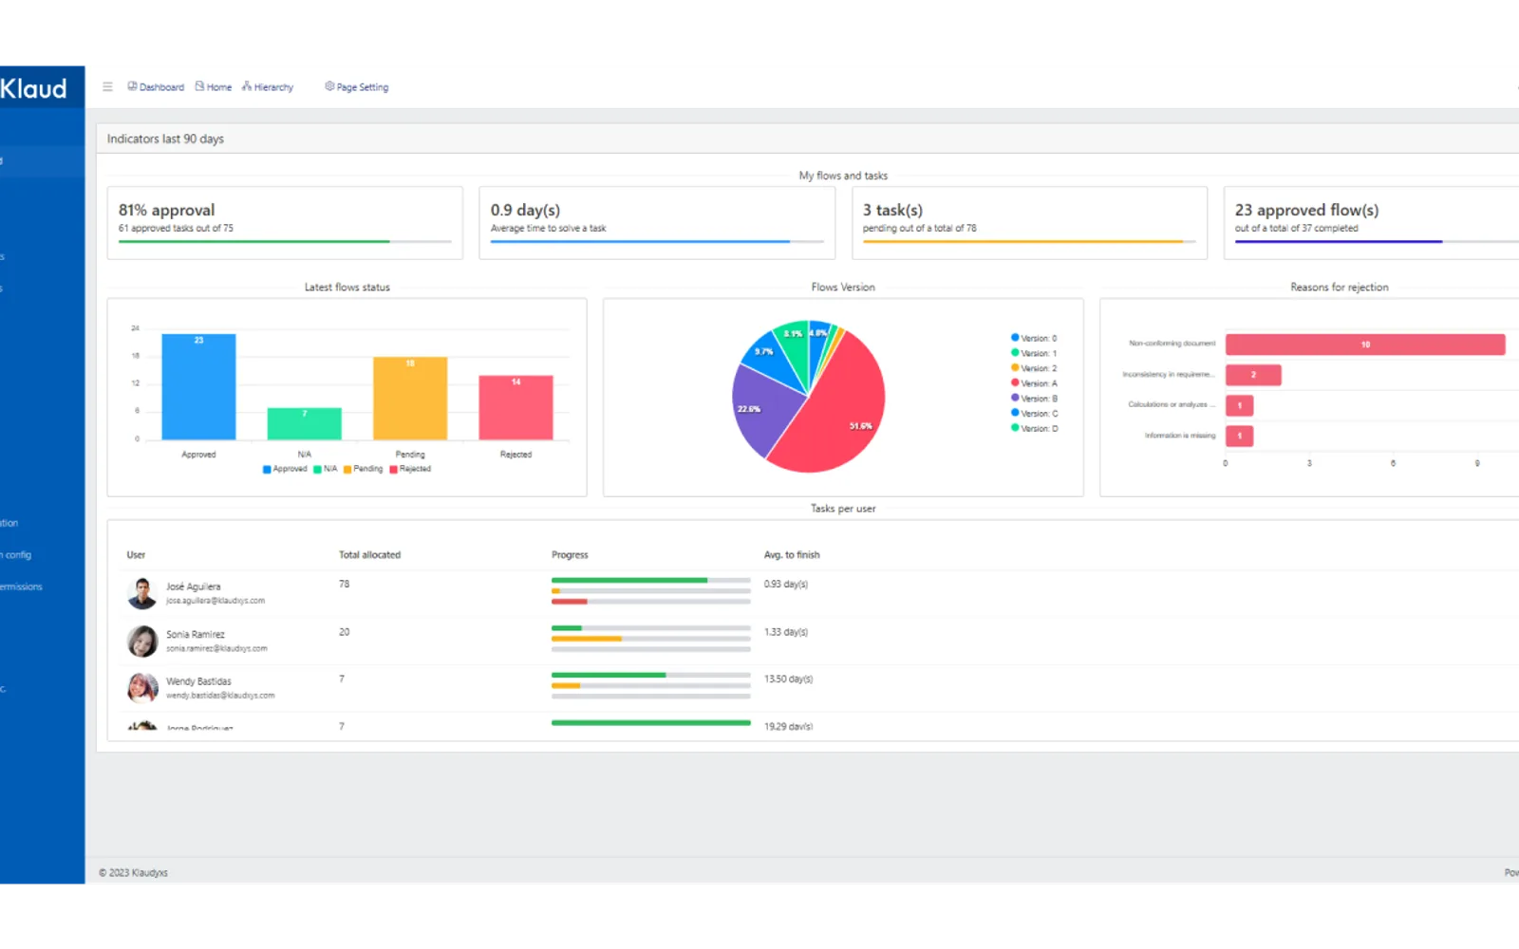
Task: Click the '© 2023 Klaudyxs' footer text
Action: point(133,873)
